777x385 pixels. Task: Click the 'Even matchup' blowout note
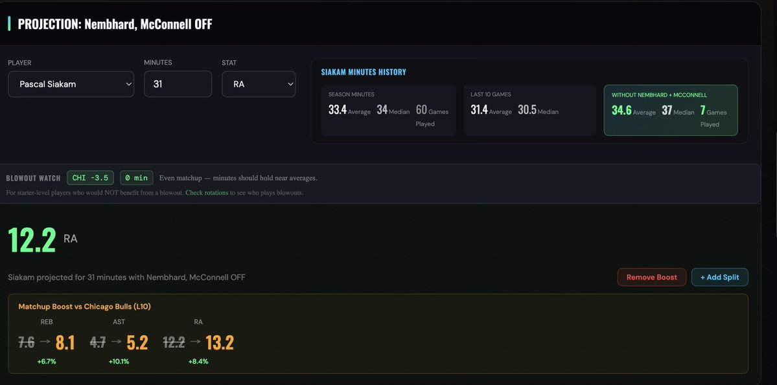tap(238, 178)
